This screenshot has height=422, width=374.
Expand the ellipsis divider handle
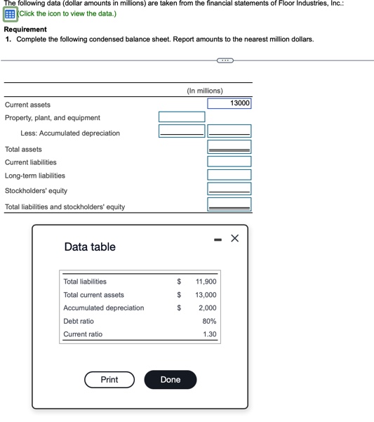(x=225, y=60)
